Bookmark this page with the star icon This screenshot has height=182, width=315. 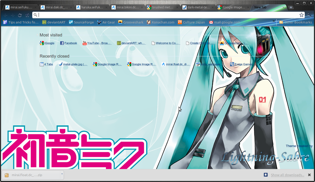302,15
